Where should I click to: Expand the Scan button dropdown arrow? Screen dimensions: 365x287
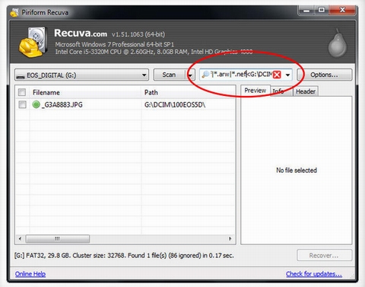[190, 75]
